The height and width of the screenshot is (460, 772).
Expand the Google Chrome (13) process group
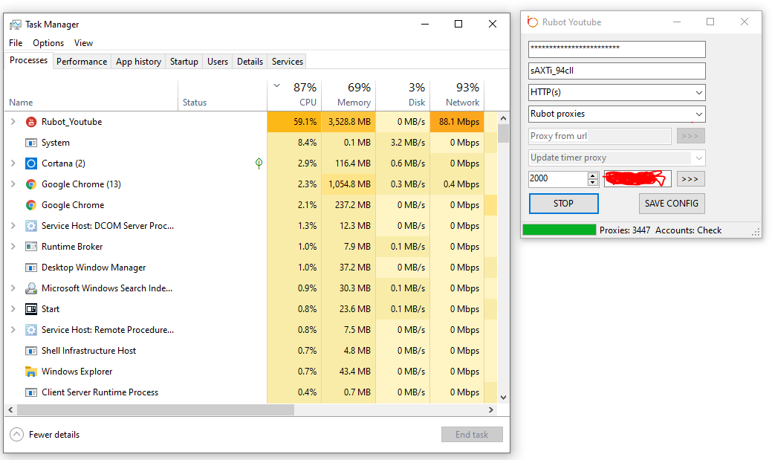(x=13, y=184)
